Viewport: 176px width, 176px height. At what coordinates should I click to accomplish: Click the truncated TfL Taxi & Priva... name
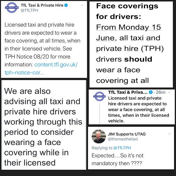[128, 92]
